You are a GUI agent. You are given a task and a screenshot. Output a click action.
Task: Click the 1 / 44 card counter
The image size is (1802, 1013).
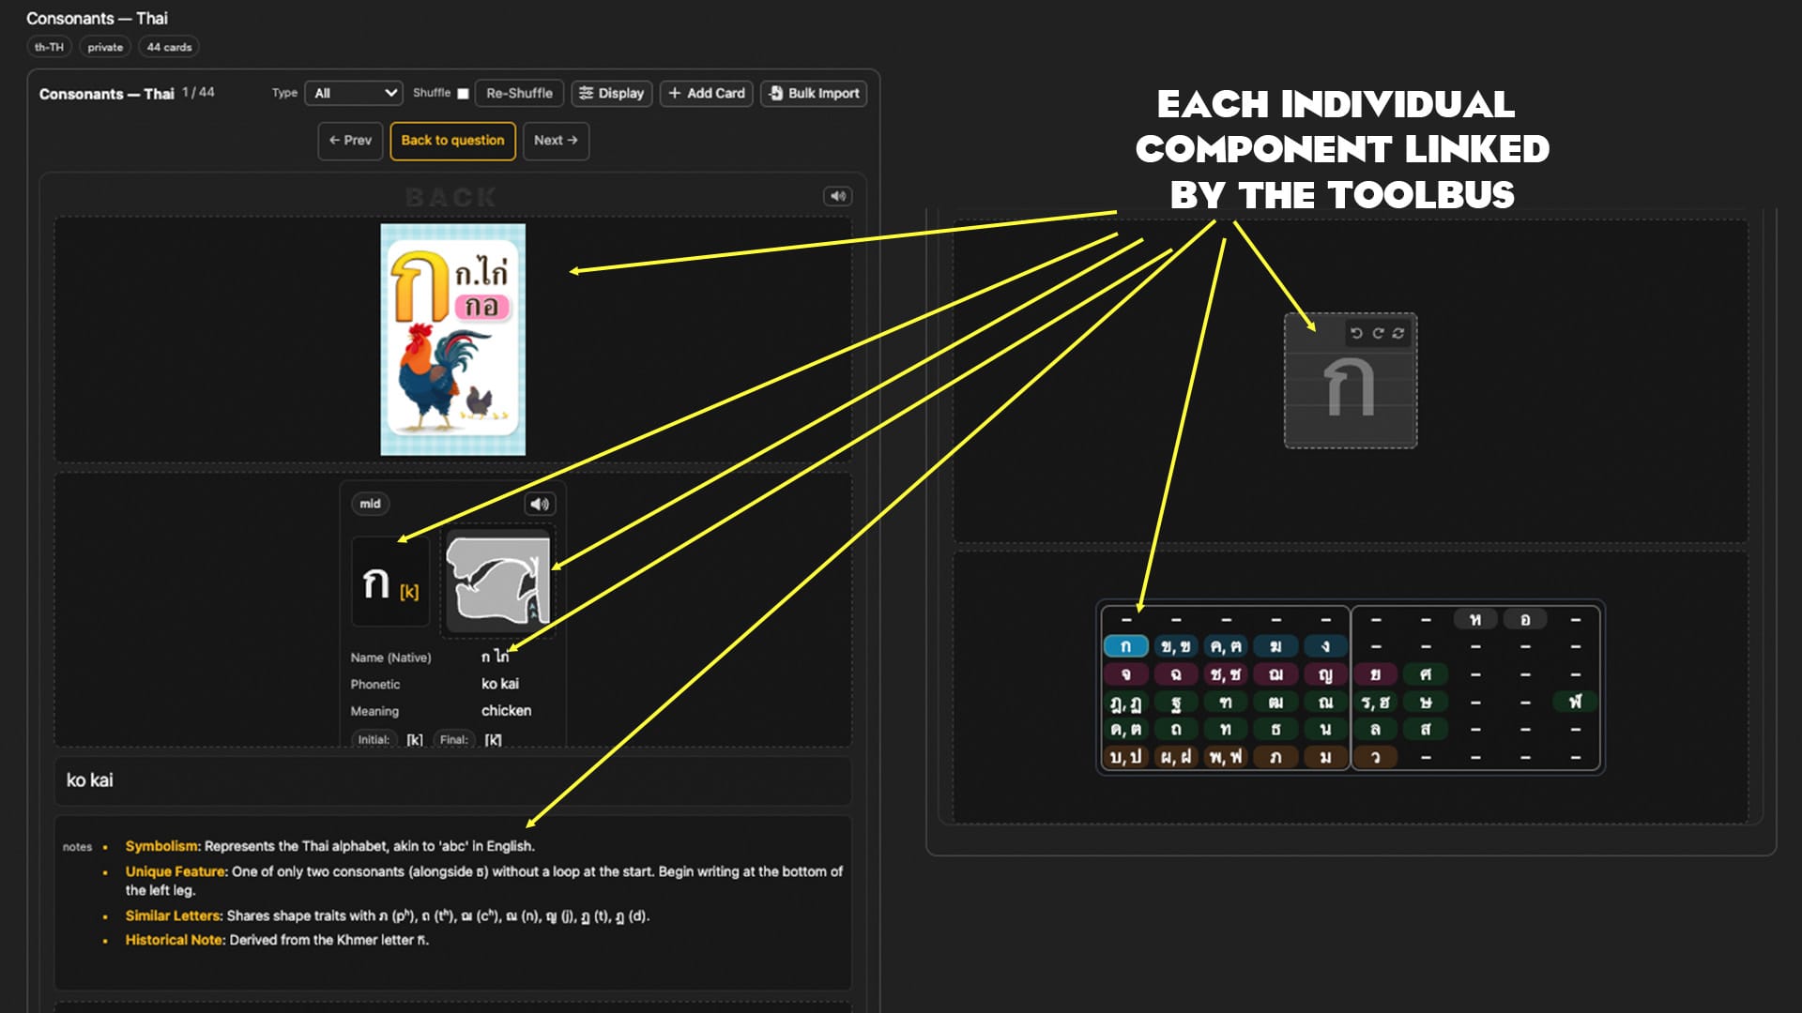198,93
